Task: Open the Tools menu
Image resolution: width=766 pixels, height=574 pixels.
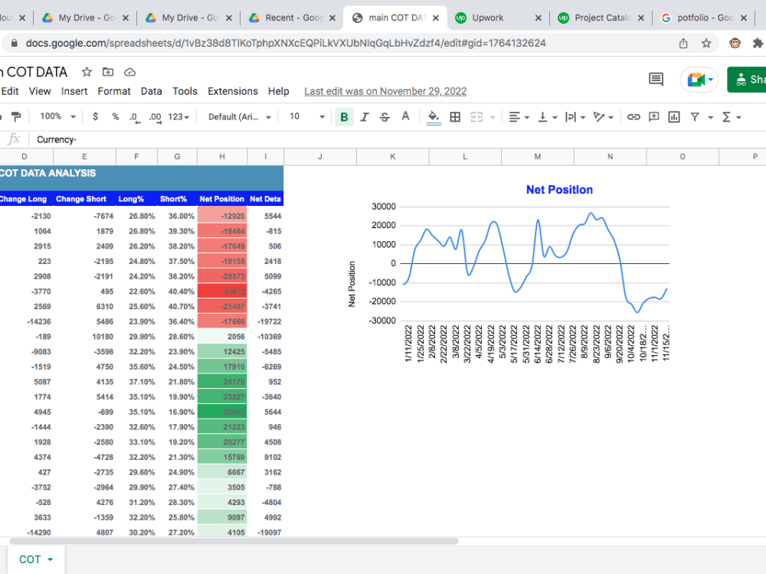Action: pyautogui.click(x=185, y=91)
